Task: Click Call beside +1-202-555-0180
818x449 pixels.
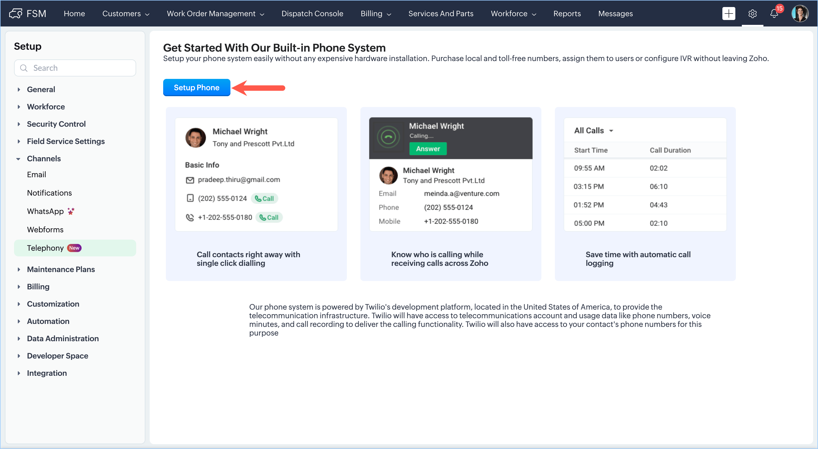Action: pyautogui.click(x=269, y=217)
